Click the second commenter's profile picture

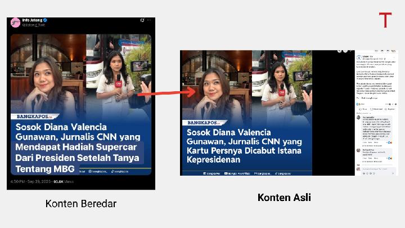(x=358, y=151)
